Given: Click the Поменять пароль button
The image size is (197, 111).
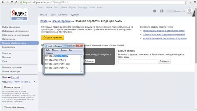Looking at the screenshot, I should tap(12, 87).
